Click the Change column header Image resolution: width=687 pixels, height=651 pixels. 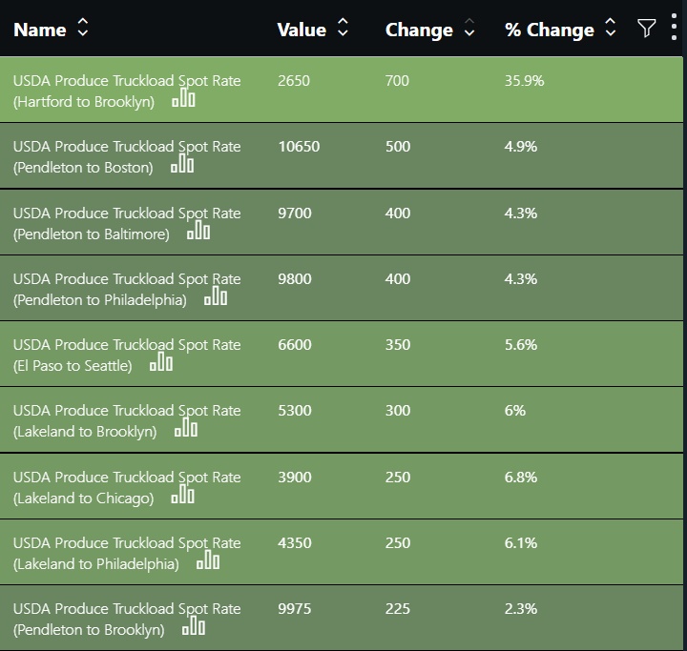click(x=419, y=30)
